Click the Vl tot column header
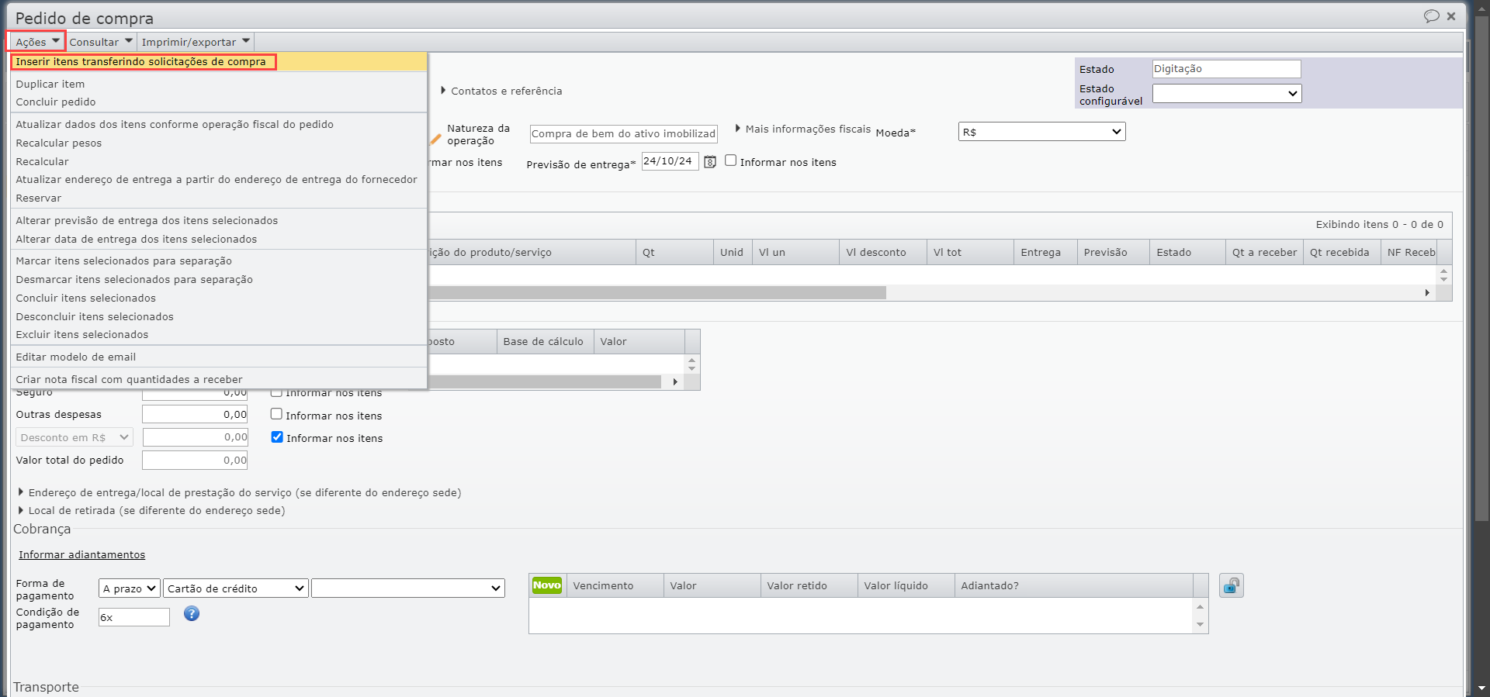1490x697 pixels. click(970, 253)
